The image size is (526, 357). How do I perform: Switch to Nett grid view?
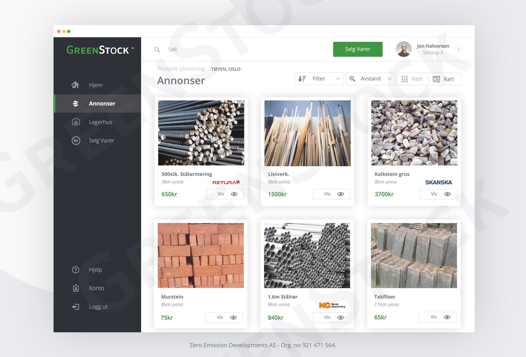412,79
